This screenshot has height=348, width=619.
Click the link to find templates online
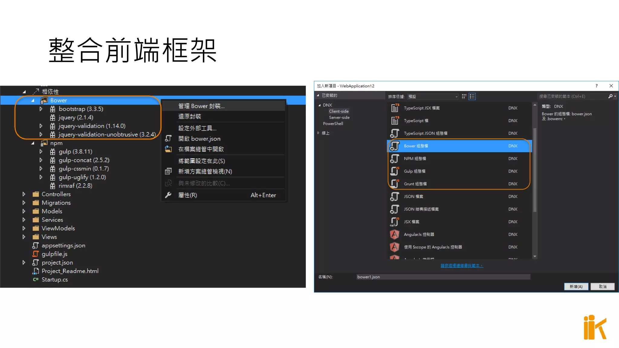[x=462, y=266]
